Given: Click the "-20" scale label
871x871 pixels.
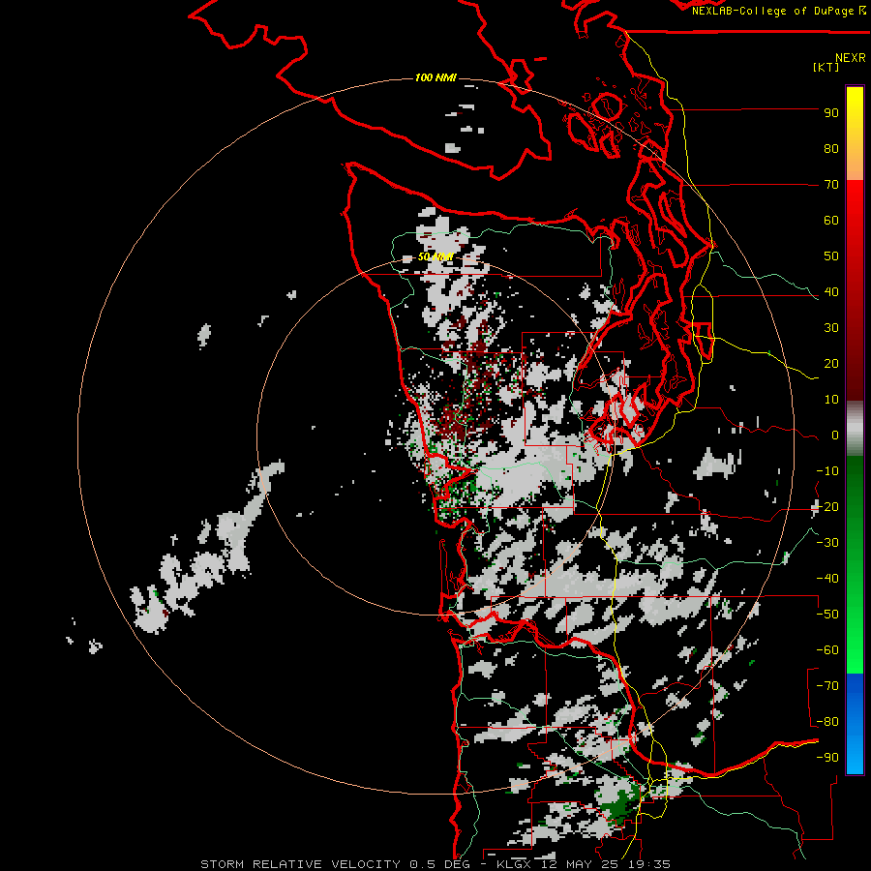Looking at the screenshot, I should tap(827, 507).
